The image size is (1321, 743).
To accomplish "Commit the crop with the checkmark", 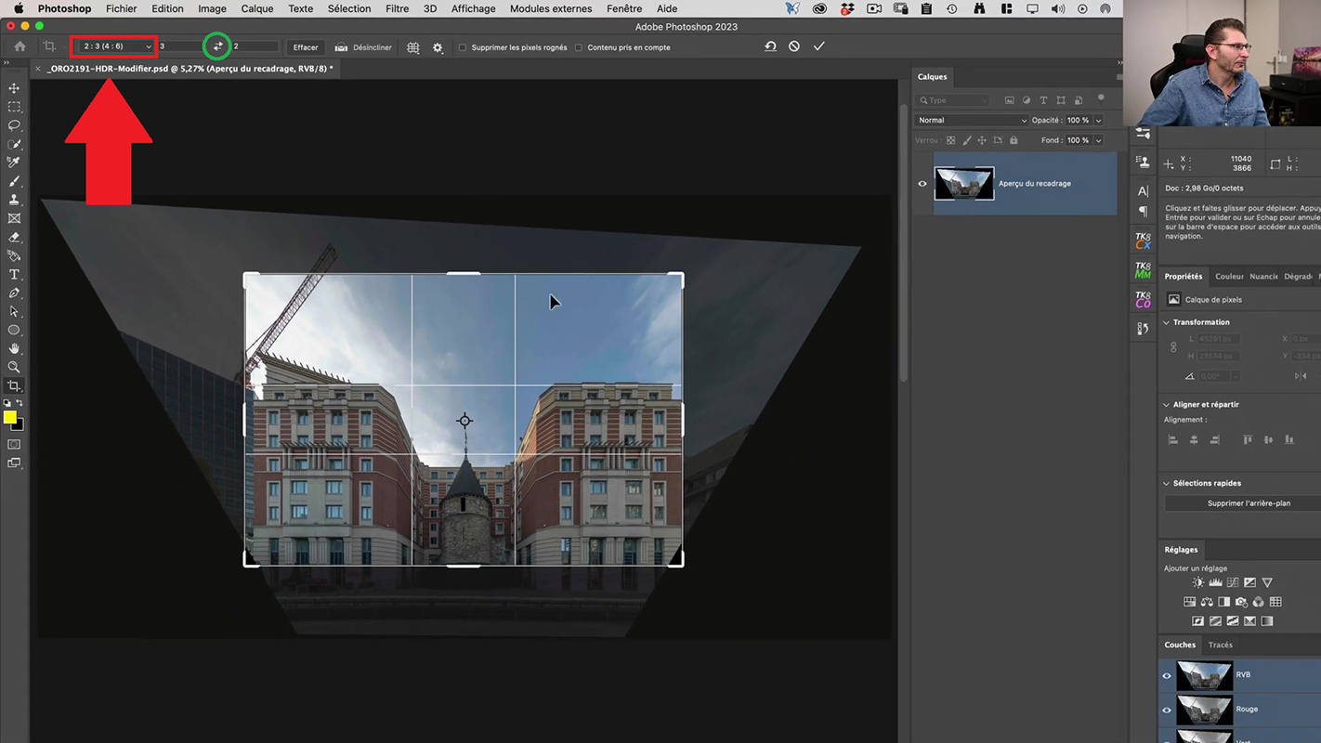I will pyautogui.click(x=818, y=46).
